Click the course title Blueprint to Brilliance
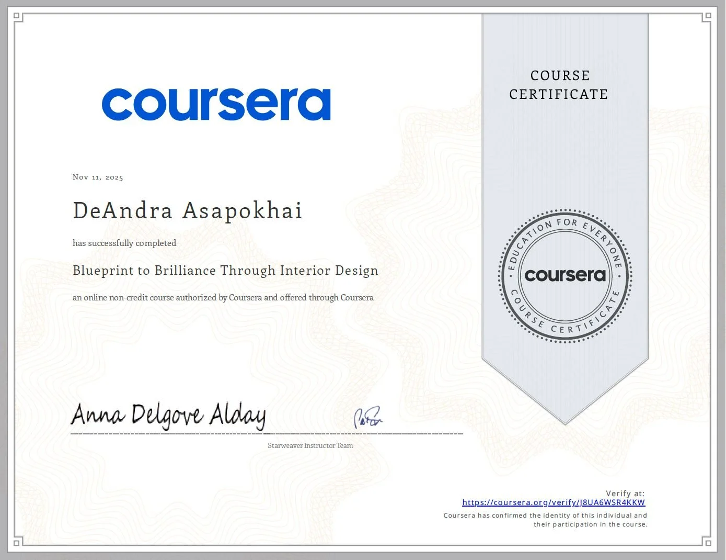726x560 pixels. click(225, 271)
